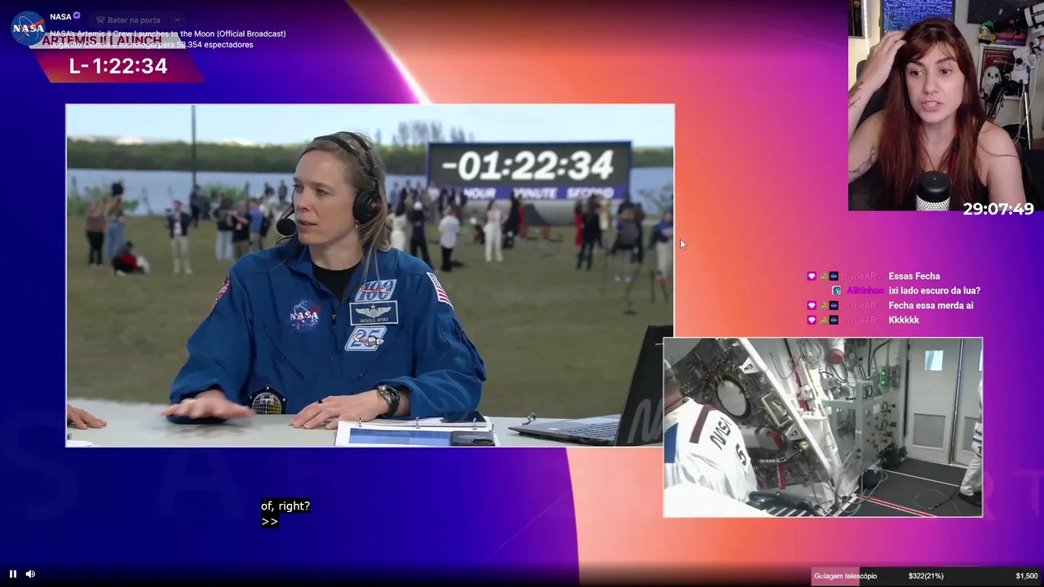Open the NASA channel name link
The image size is (1044, 587).
tap(60, 16)
